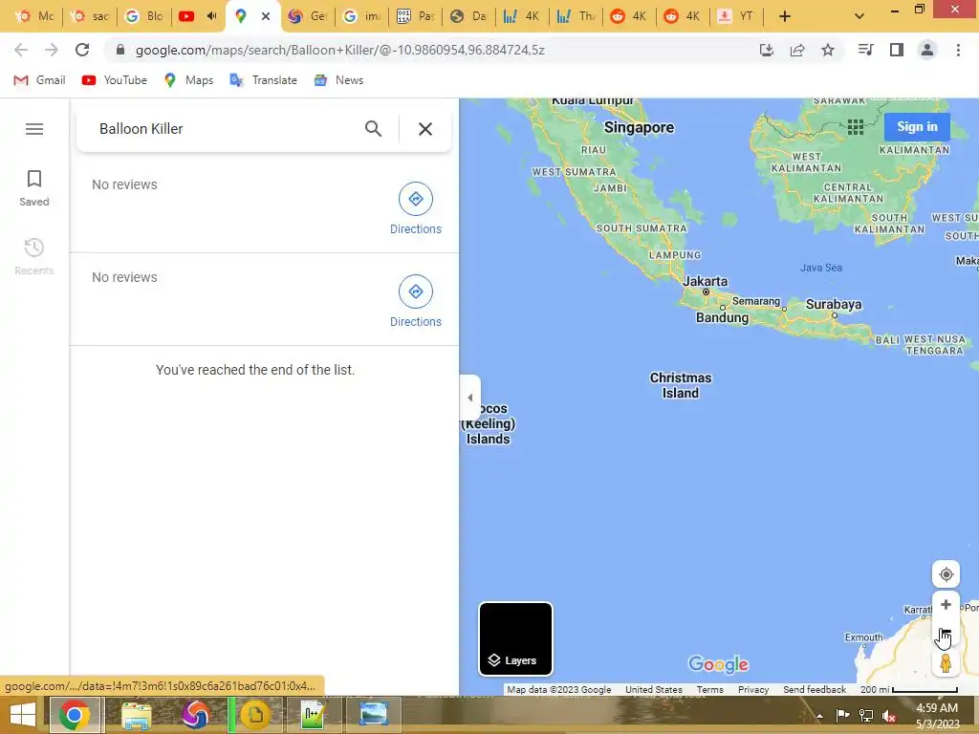Screen dimensions: 979x734
Task: Click the Terms link on map footer
Action: (x=710, y=690)
